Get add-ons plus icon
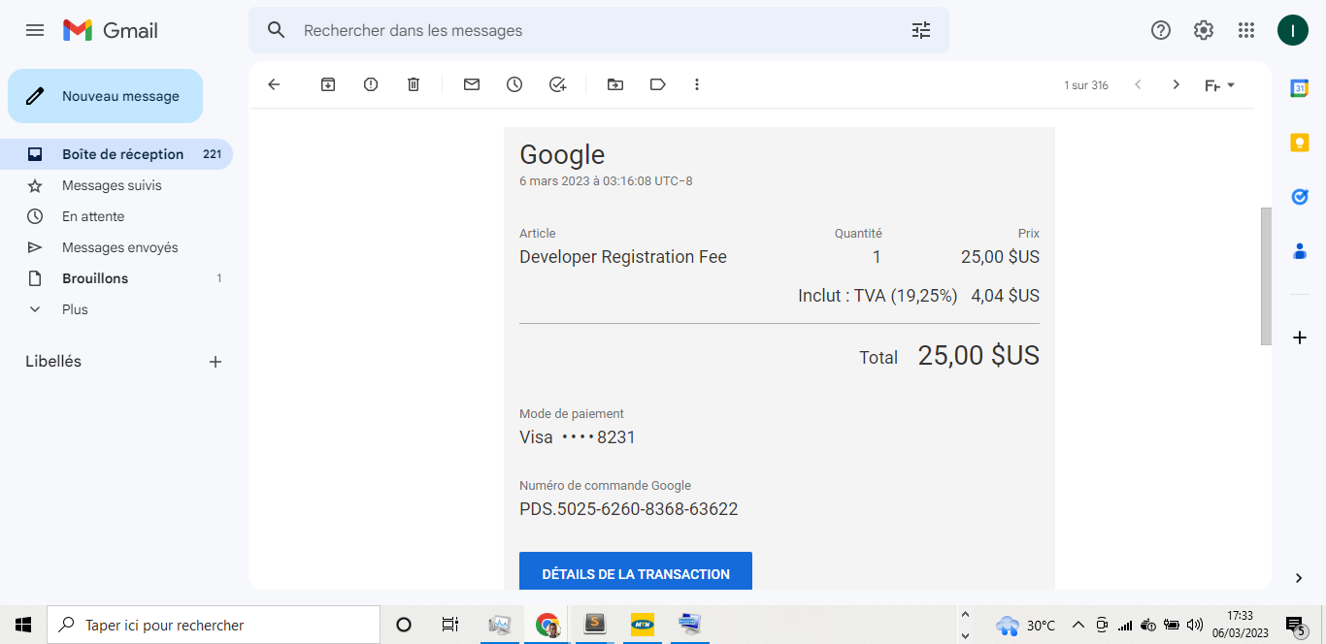Viewport: 1326px width, 644px height. (x=1300, y=338)
